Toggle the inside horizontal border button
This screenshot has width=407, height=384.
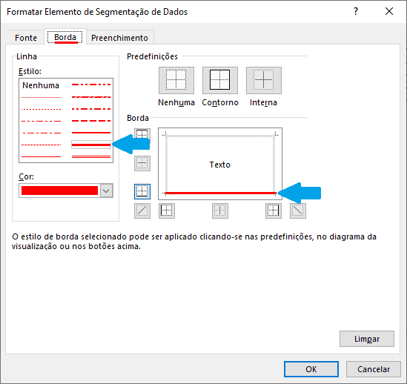142,164
